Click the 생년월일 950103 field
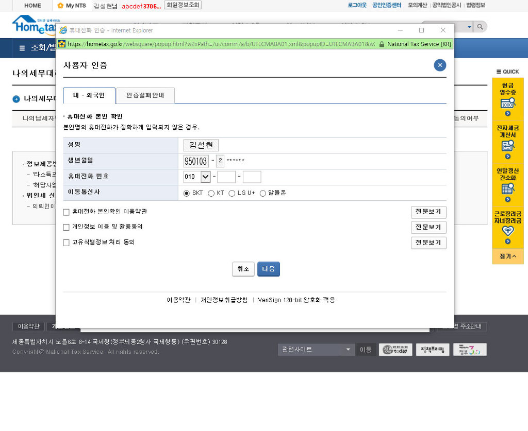The width and height of the screenshot is (528, 431). tap(196, 161)
